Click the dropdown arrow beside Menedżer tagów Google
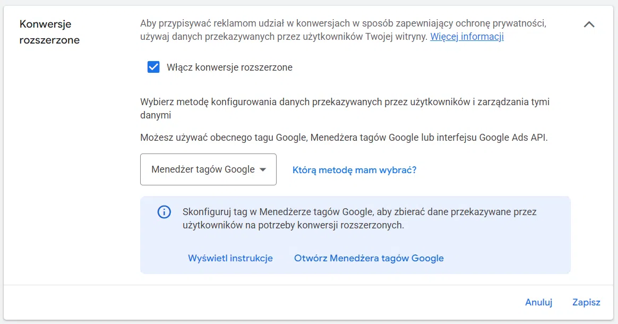618x324 pixels. [x=263, y=169]
